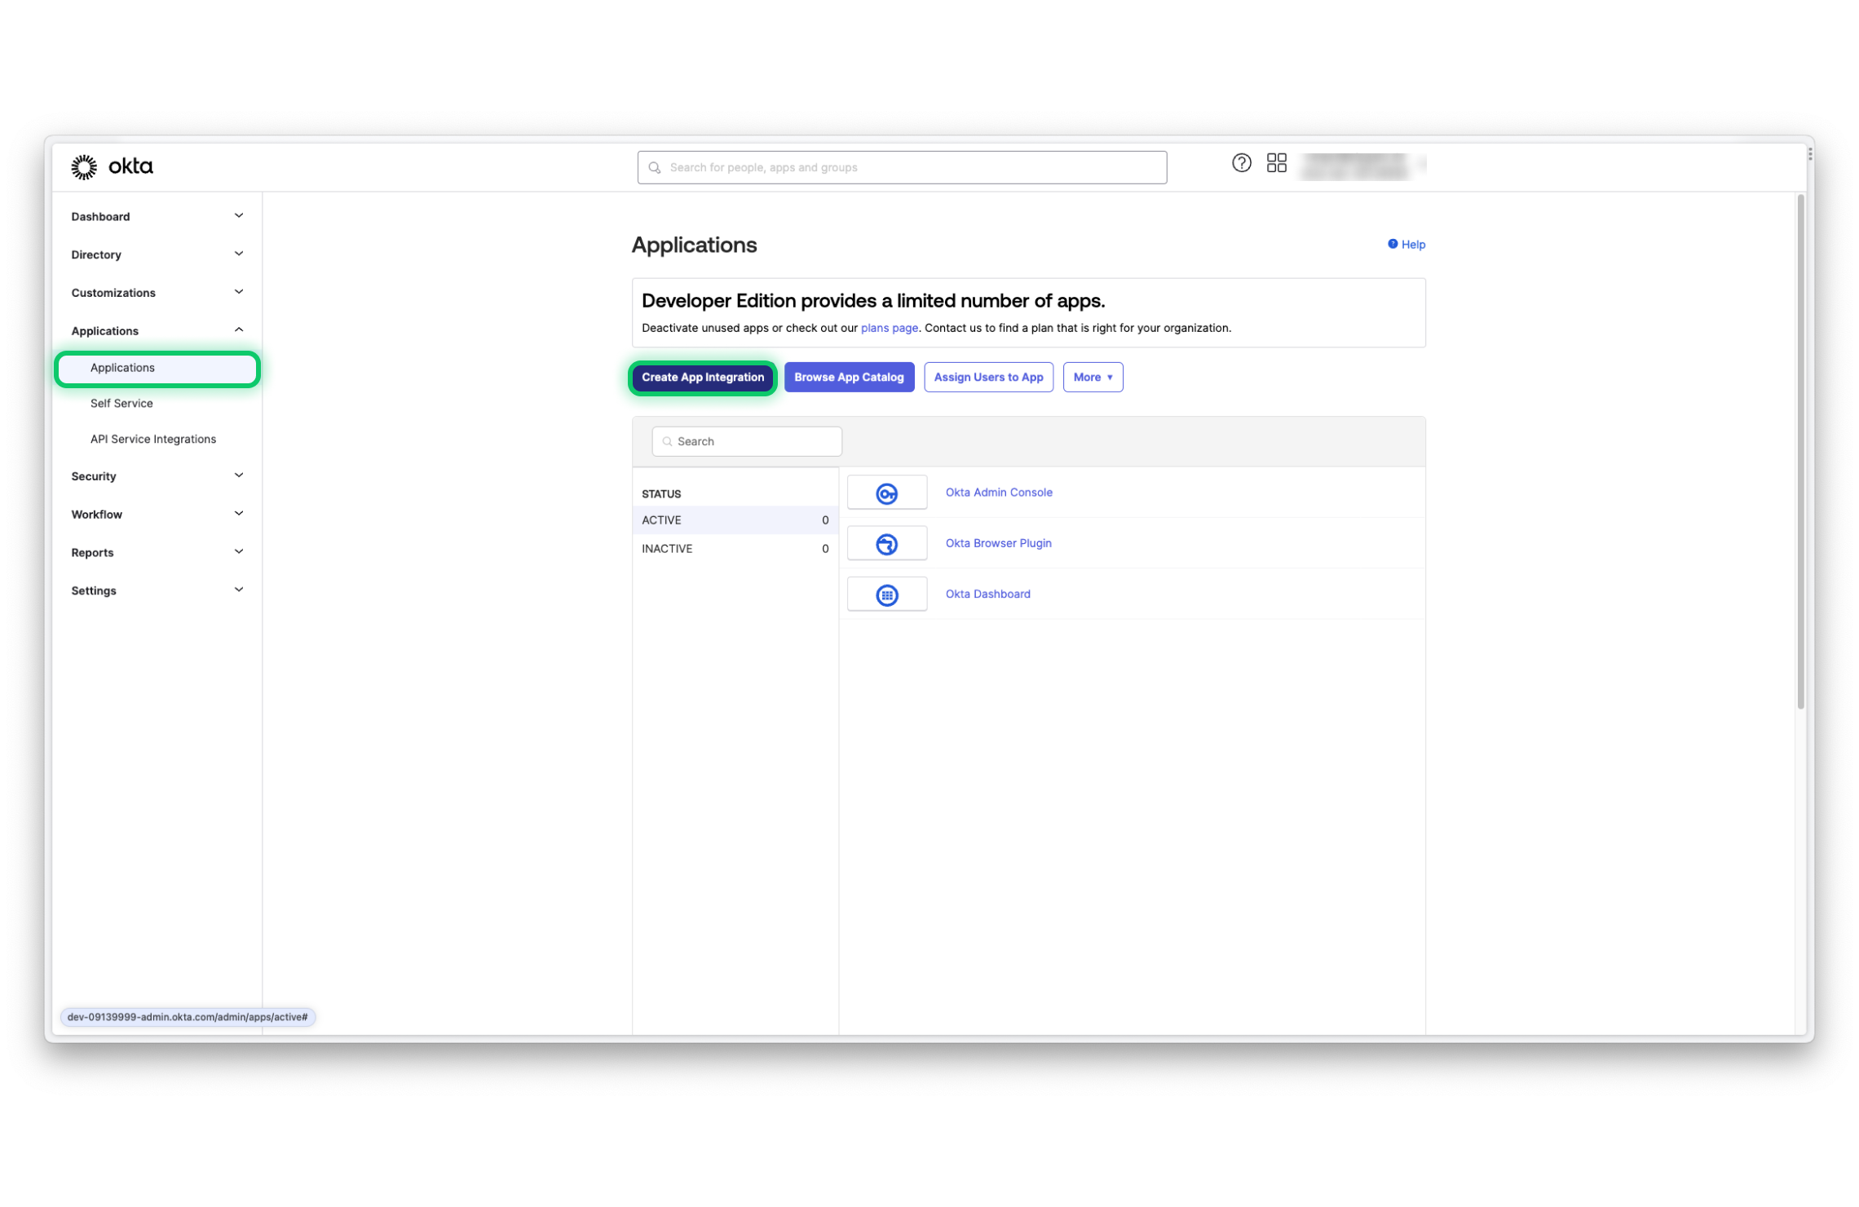This screenshot has width=1859, height=1207.
Task: Click Create App Integration button
Action: (702, 378)
